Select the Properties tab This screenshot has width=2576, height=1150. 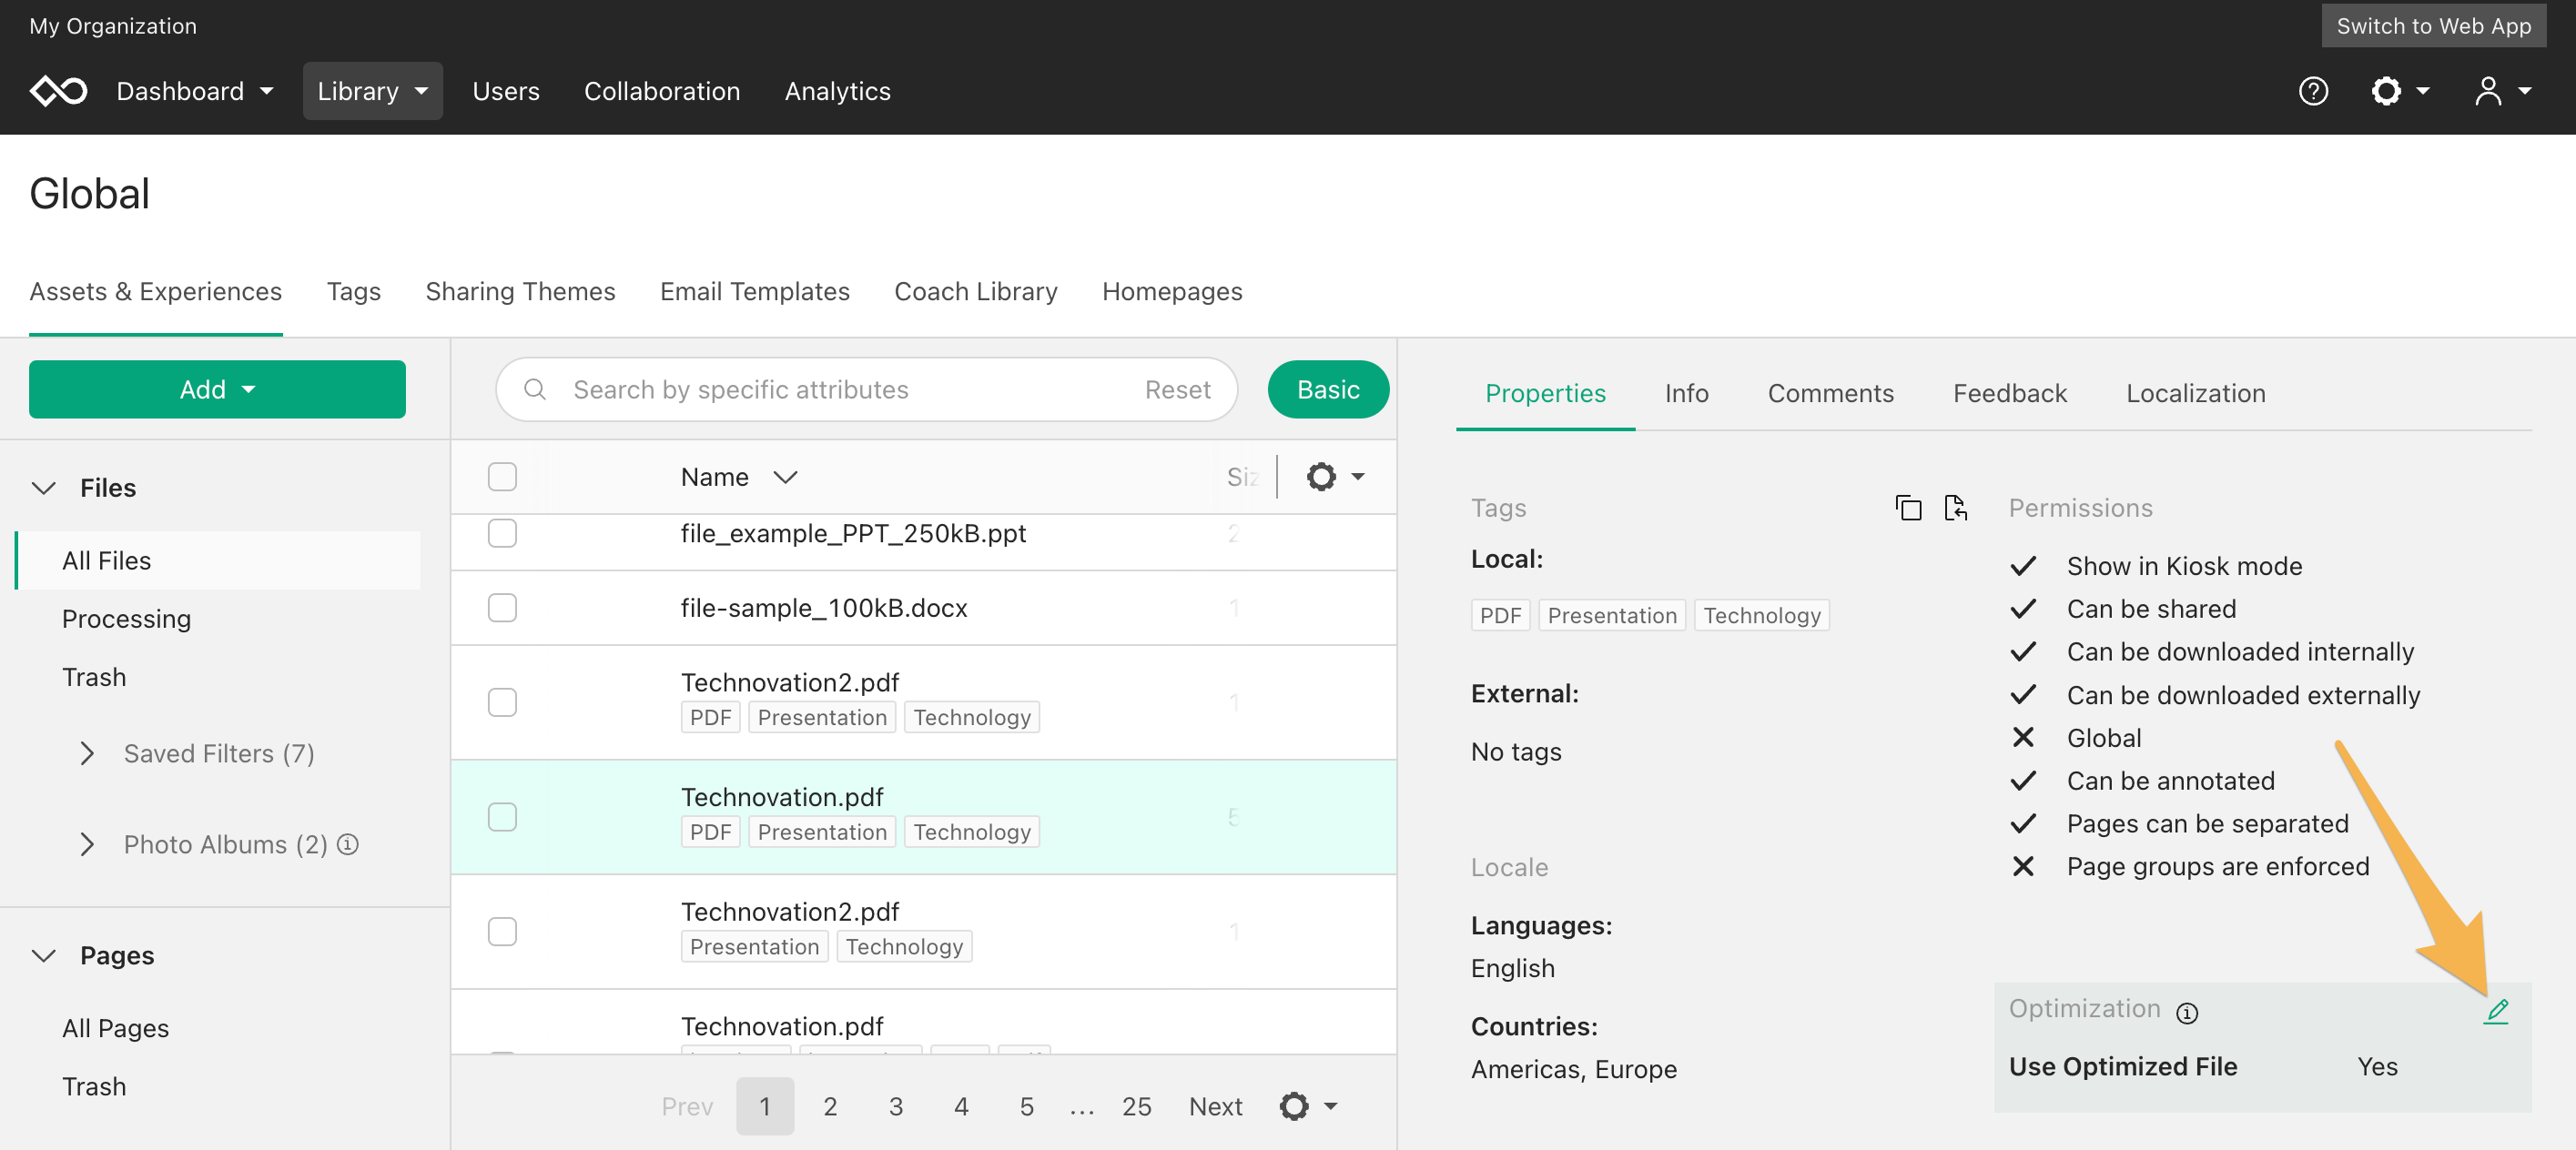click(1545, 393)
